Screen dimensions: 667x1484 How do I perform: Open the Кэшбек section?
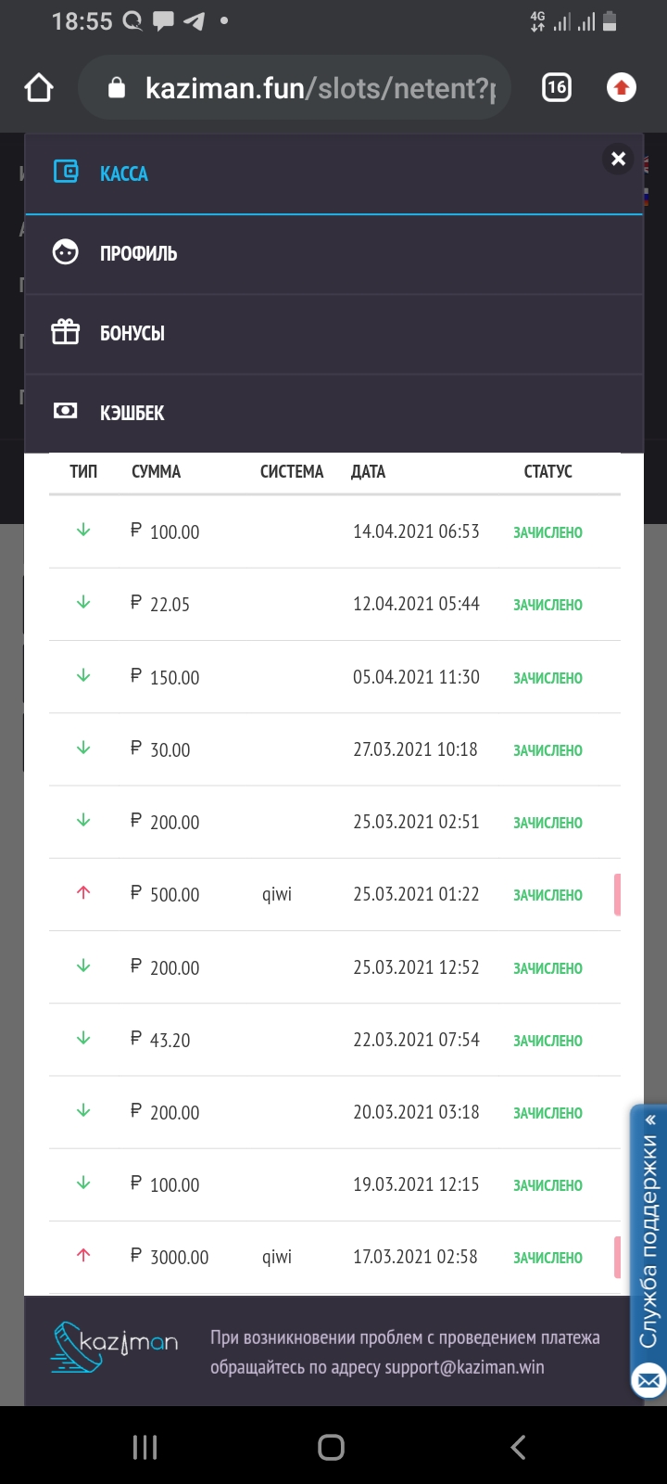tap(132, 413)
